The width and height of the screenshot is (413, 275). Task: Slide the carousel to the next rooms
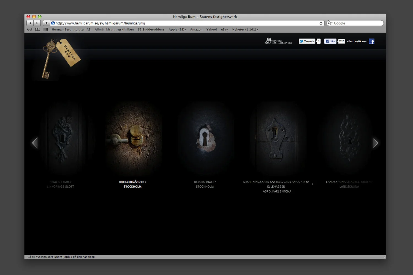pos(376,143)
